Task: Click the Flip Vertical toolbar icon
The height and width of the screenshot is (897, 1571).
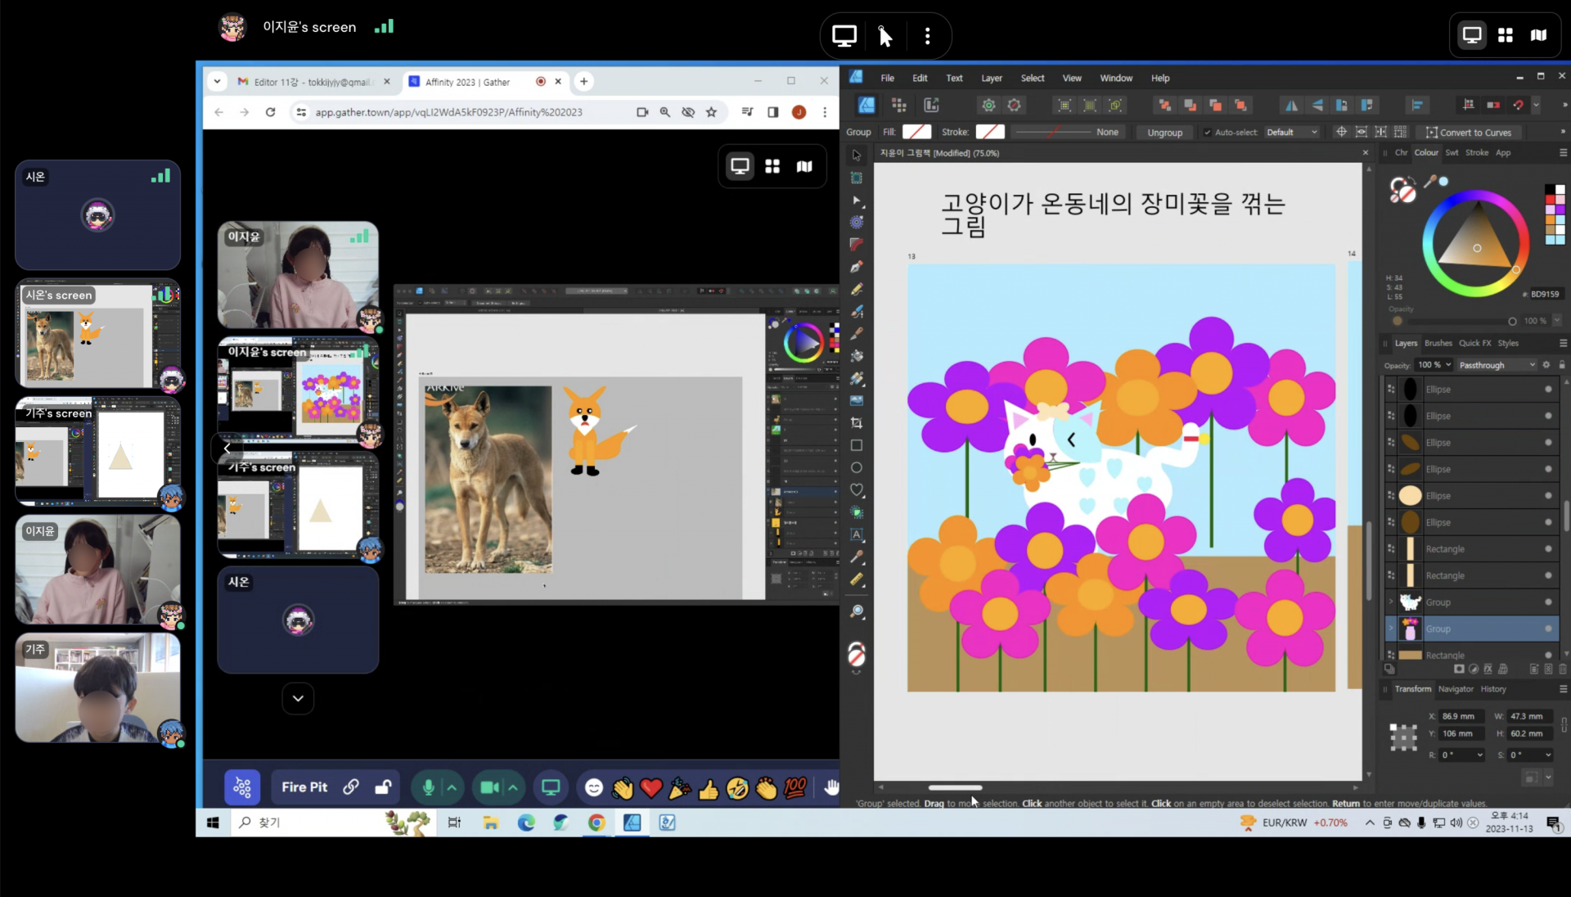Action: pyautogui.click(x=1317, y=105)
